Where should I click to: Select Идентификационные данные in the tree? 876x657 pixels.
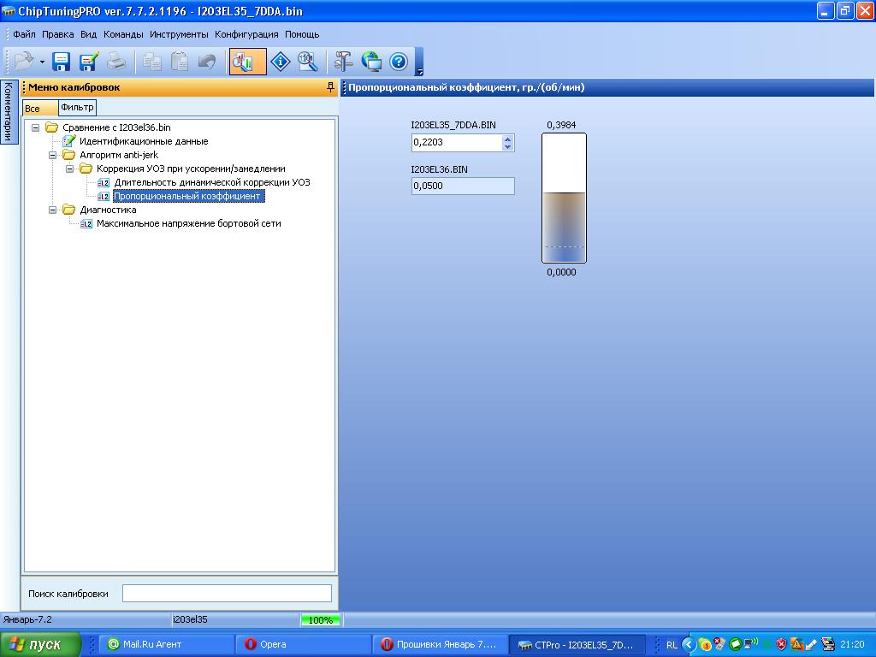(x=144, y=141)
